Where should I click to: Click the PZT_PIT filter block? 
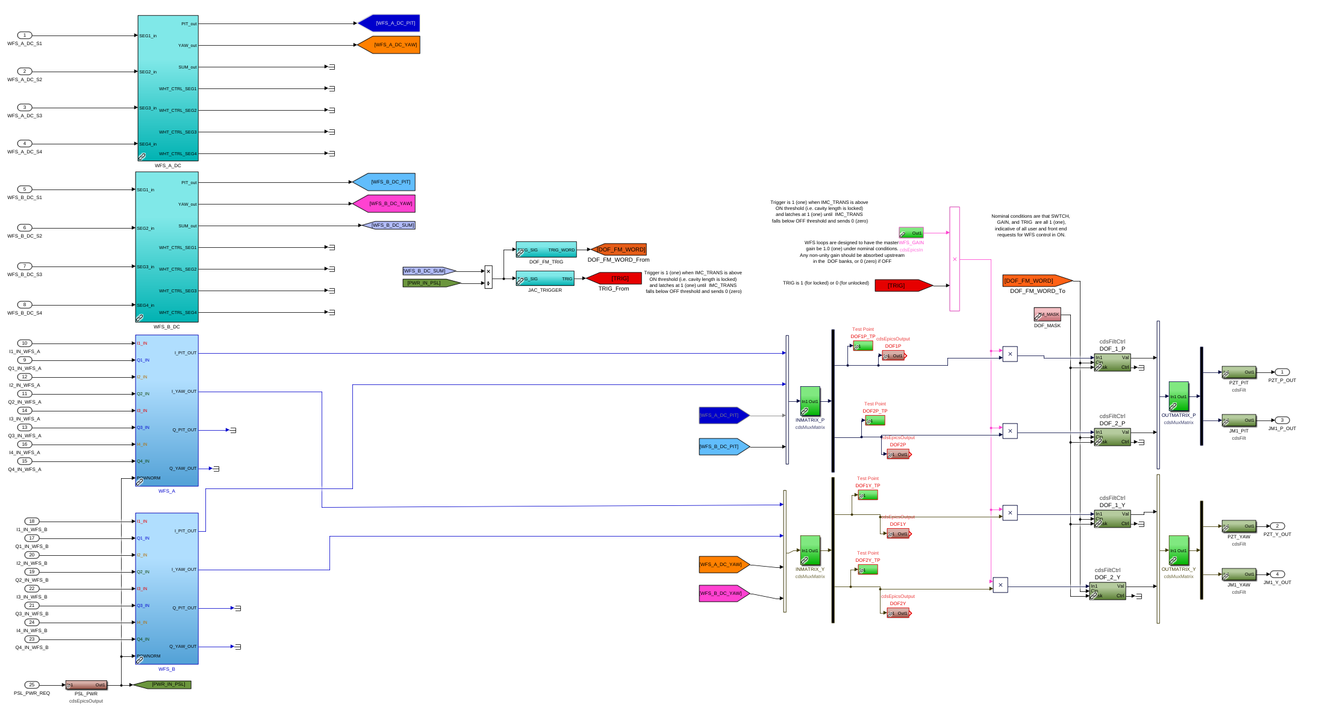(x=1238, y=372)
